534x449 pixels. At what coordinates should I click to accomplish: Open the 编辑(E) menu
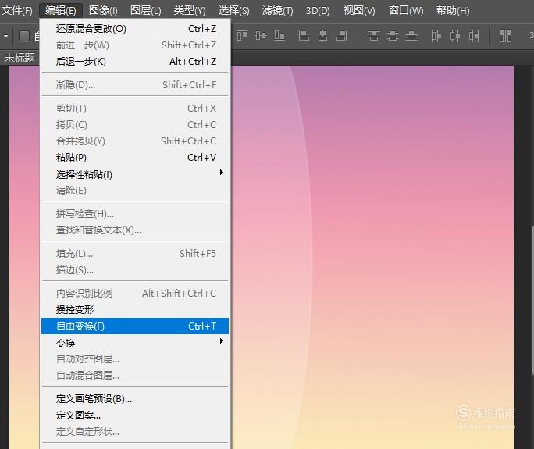click(x=61, y=11)
